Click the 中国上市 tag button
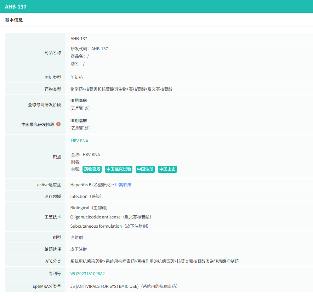The image size is (313, 296). (167, 169)
